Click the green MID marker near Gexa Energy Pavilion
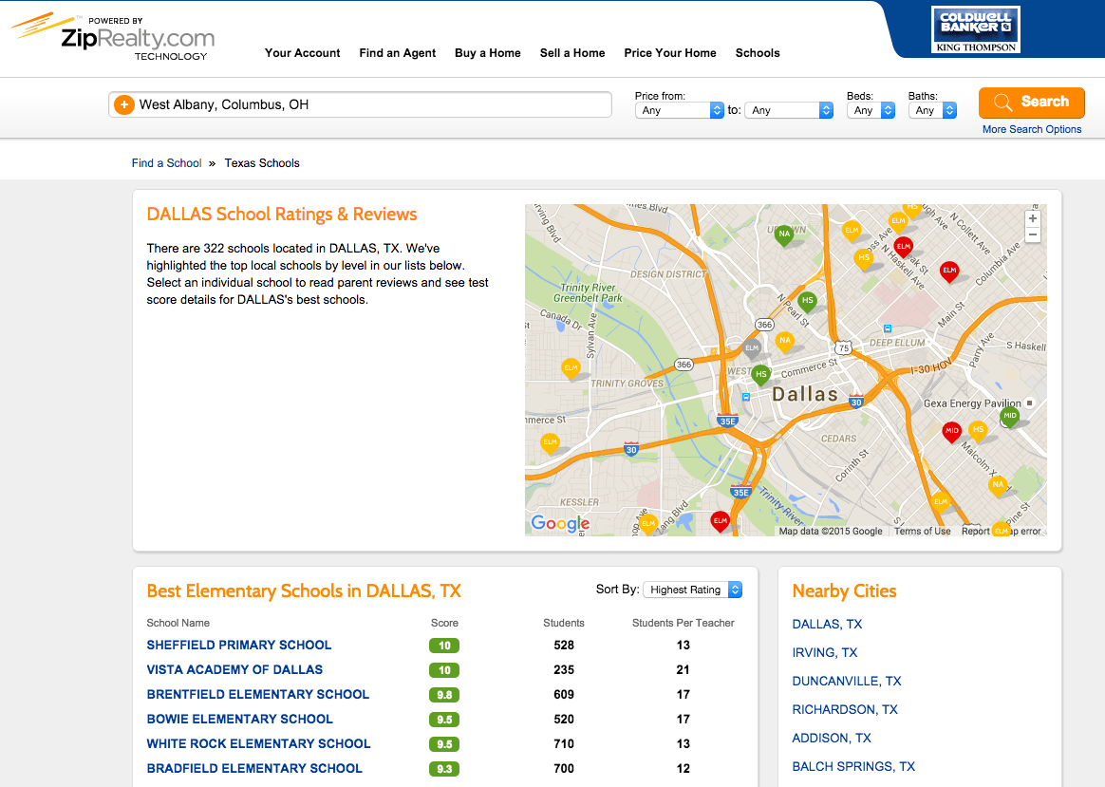Screen dimensions: 1105x787 1010,417
